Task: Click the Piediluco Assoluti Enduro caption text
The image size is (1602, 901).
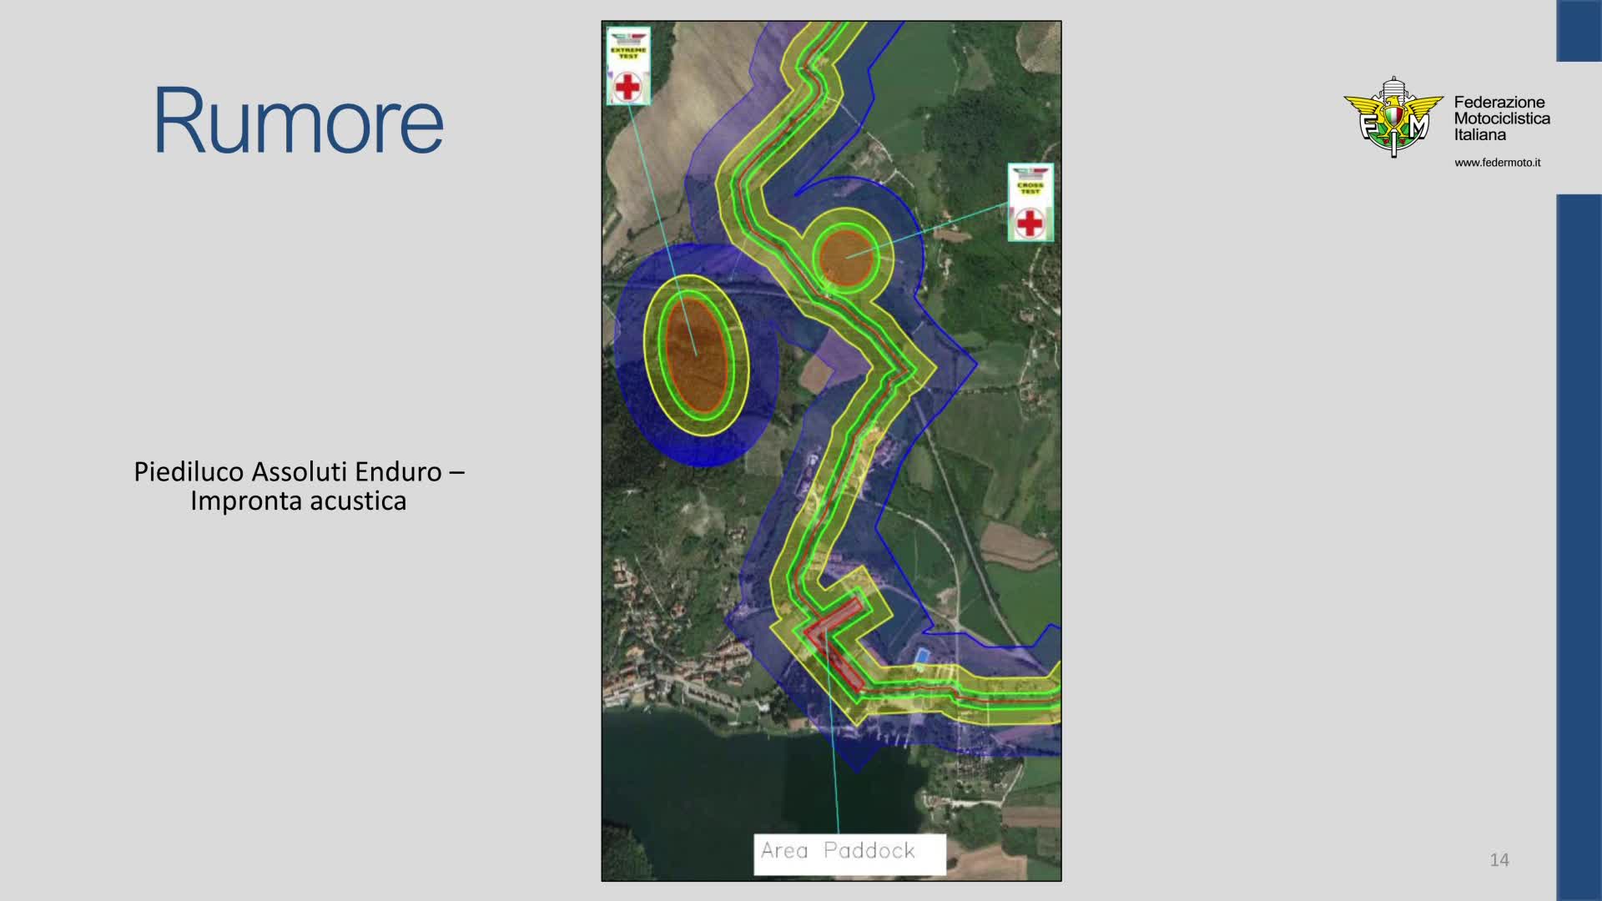Action: (299, 486)
